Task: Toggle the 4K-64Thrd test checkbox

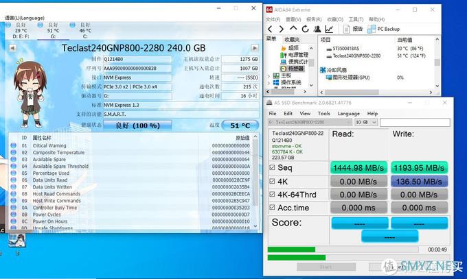Action: [x=272, y=194]
